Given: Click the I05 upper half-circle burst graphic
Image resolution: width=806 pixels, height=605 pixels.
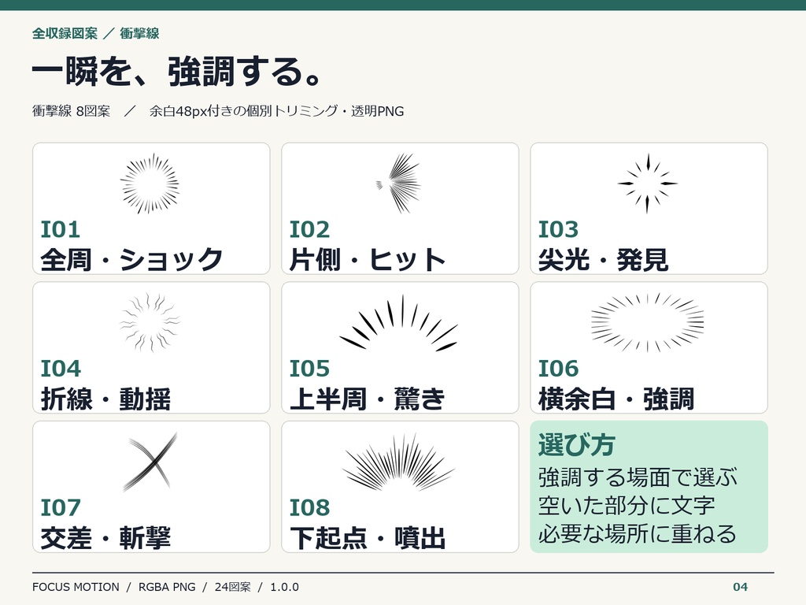Looking at the screenshot, I should click(x=399, y=322).
